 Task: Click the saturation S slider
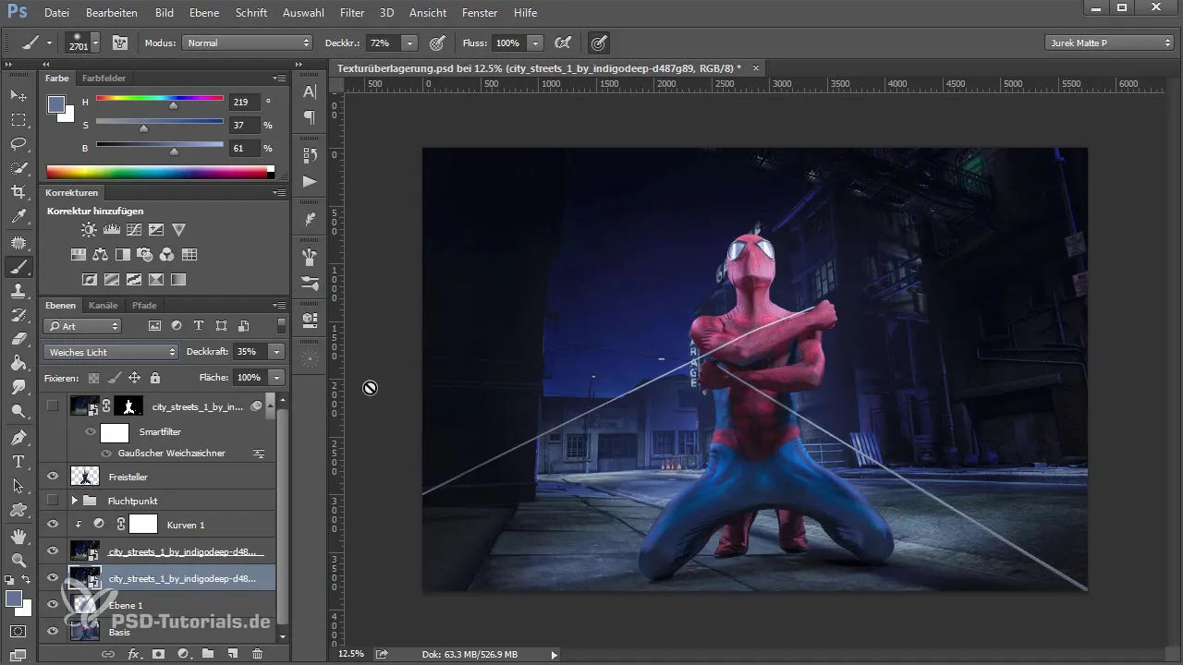click(x=160, y=125)
